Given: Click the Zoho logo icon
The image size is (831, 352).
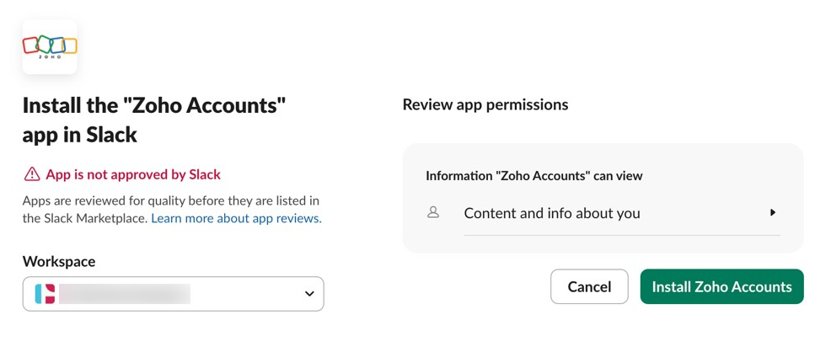Looking at the screenshot, I should (x=50, y=46).
